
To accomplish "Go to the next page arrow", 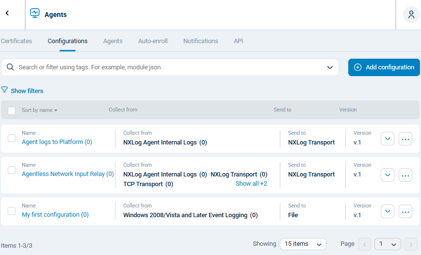I will pos(410,244).
